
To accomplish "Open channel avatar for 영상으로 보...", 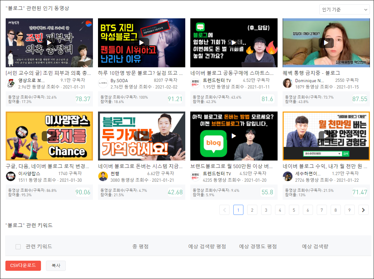I will tap(10, 83).
